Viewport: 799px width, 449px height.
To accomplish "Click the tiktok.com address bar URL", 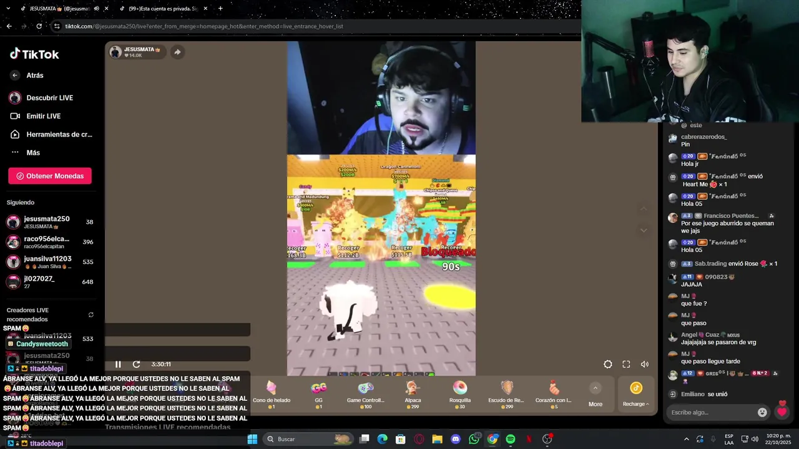I will (x=204, y=26).
